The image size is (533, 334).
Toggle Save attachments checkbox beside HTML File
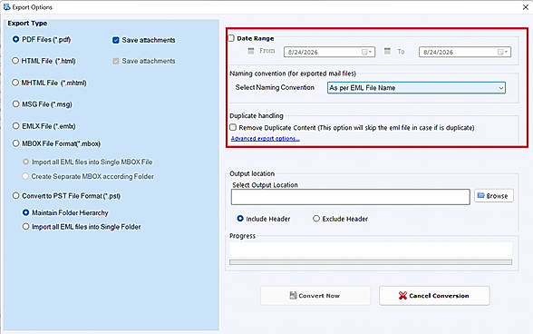click(116, 61)
